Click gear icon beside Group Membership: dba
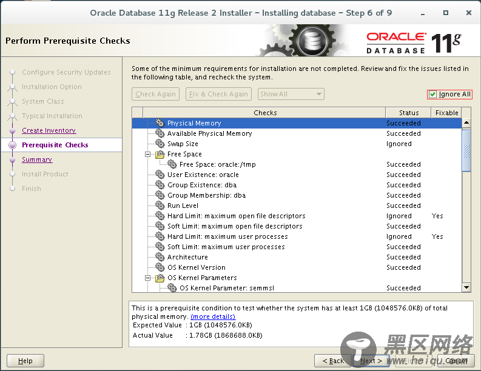The width and height of the screenshot is (481, 371). (x=160, y=195)
